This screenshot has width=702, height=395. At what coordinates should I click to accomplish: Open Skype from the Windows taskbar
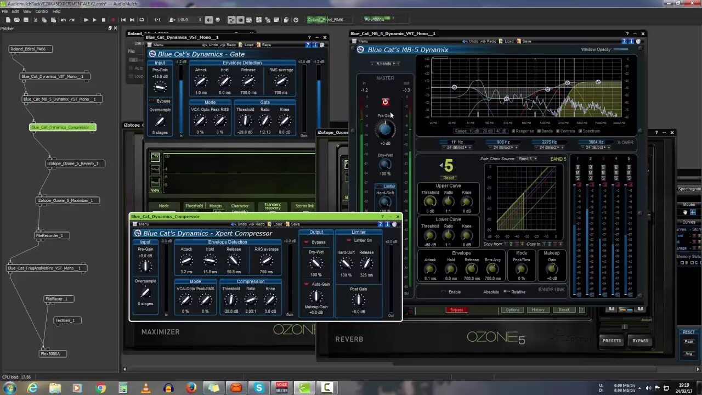point(259,388)
